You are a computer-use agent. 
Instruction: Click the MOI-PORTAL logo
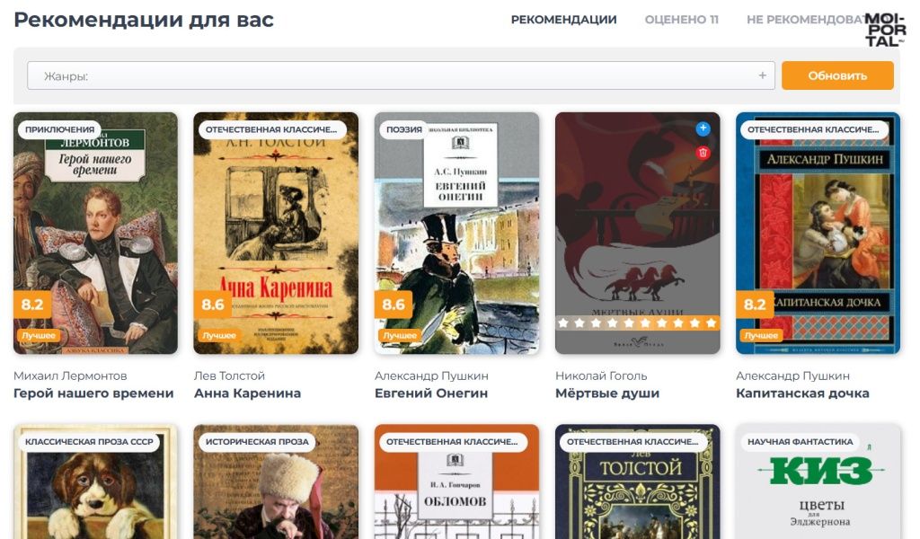pos(885,30)
